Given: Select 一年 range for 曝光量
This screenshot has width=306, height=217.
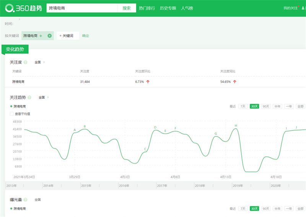Looking at the screenshot, I should [289, 209].
